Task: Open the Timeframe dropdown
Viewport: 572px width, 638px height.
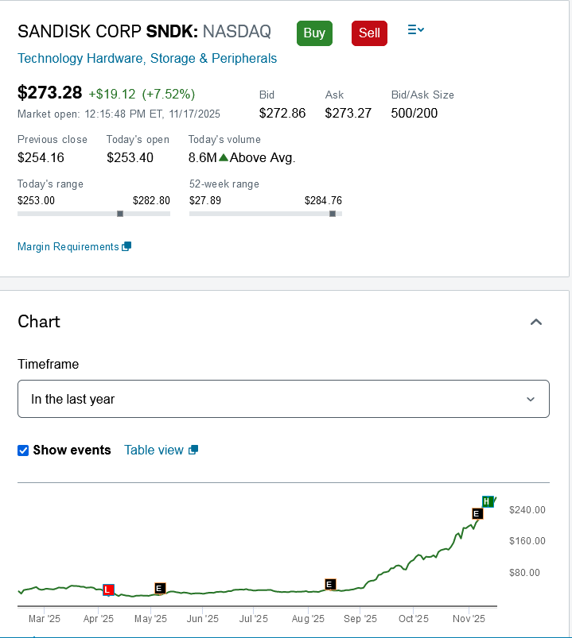Action: pyautogui.click(x=283, y=399)
